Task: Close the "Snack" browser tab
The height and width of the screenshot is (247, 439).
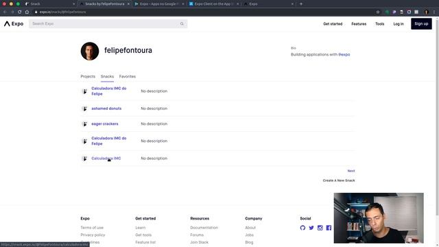Action: [73, 4]
